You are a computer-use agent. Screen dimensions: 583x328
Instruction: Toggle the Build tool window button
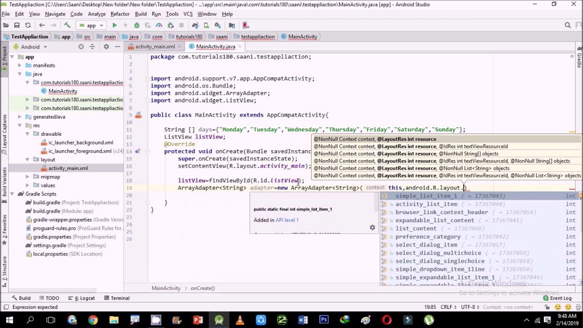20,298
